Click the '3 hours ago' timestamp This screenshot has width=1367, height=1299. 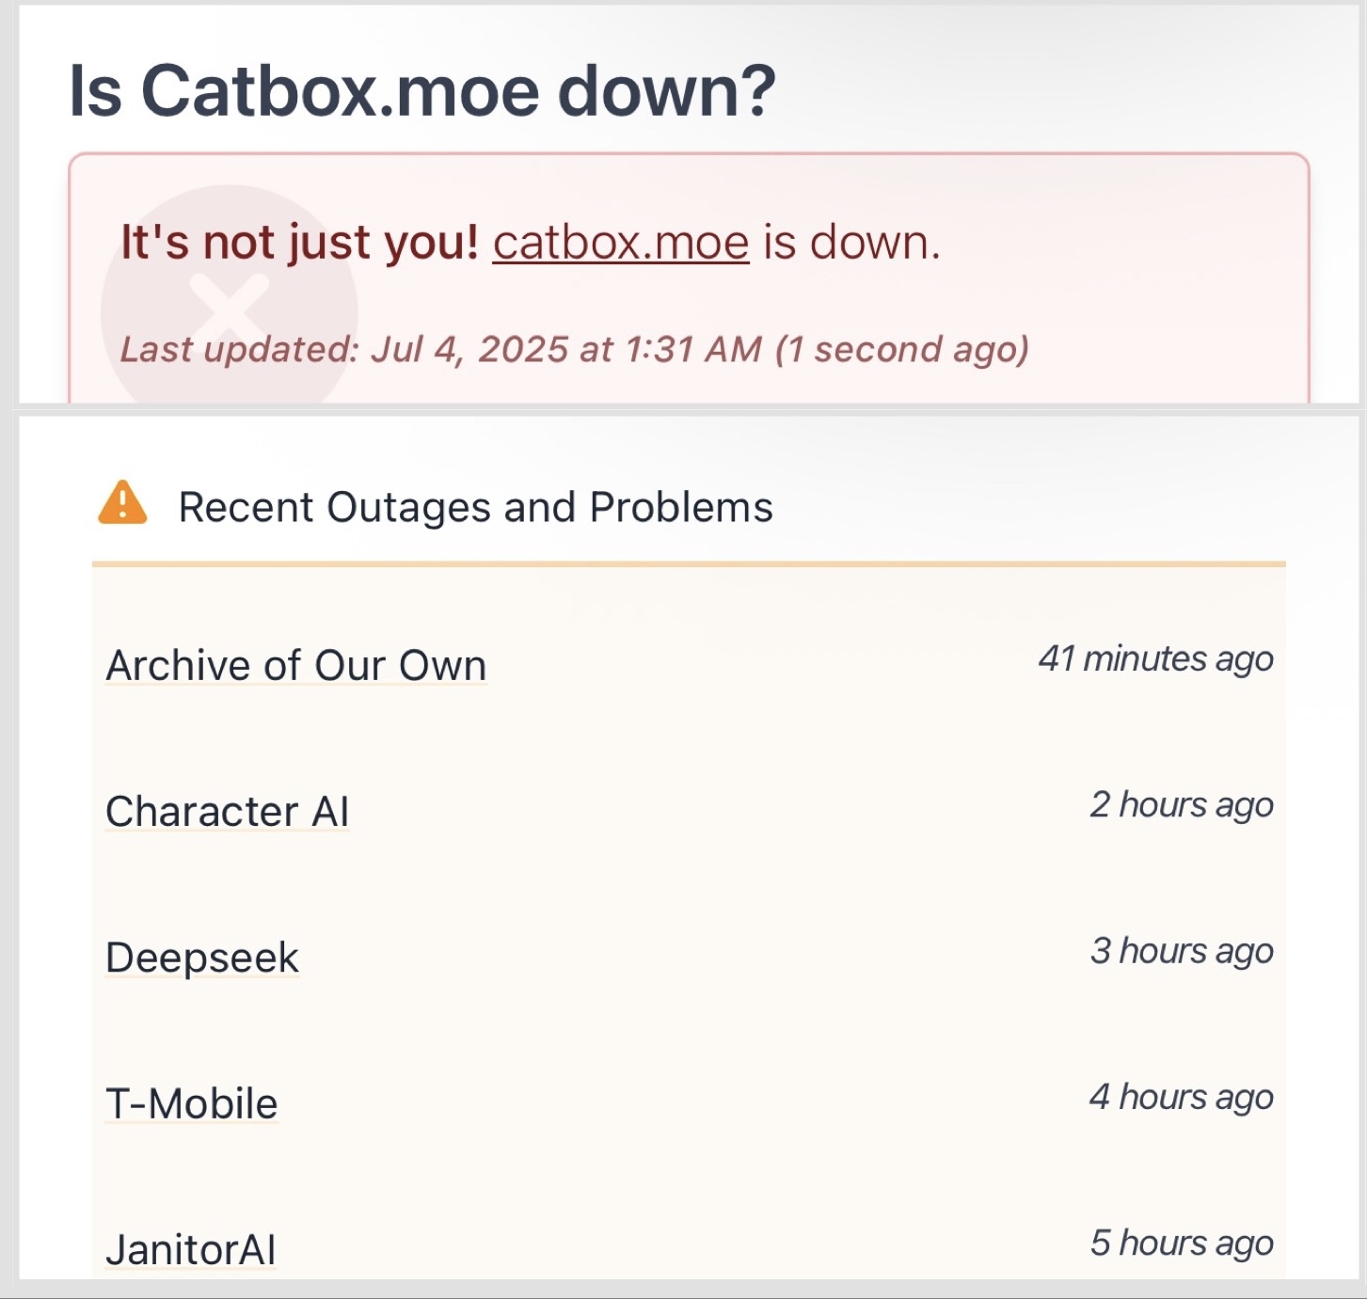[1182, 951]
